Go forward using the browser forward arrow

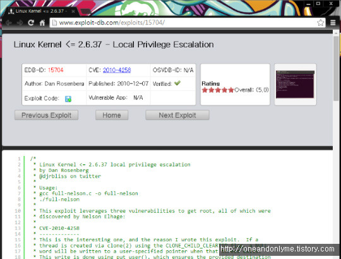(x=20, y=23)
